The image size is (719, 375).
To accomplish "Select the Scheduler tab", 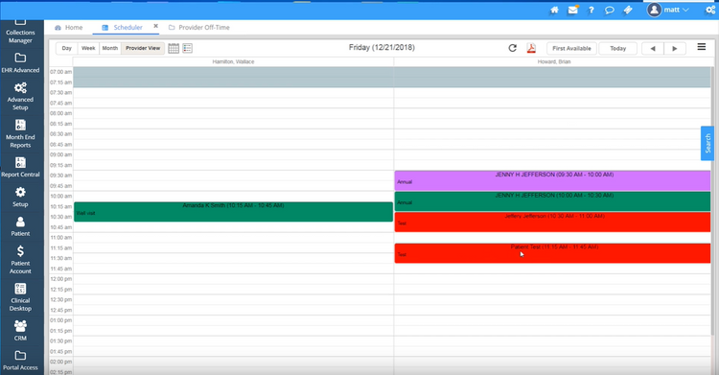I will pyautogui.click(x=122, y=28).
